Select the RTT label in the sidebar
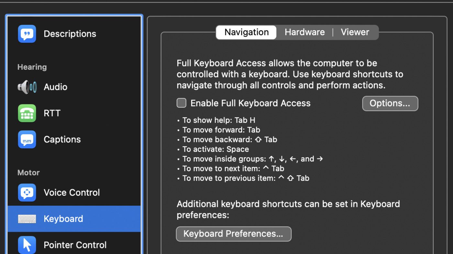The image size is (453, 254). pyautogui.click(x=52, y=113)
